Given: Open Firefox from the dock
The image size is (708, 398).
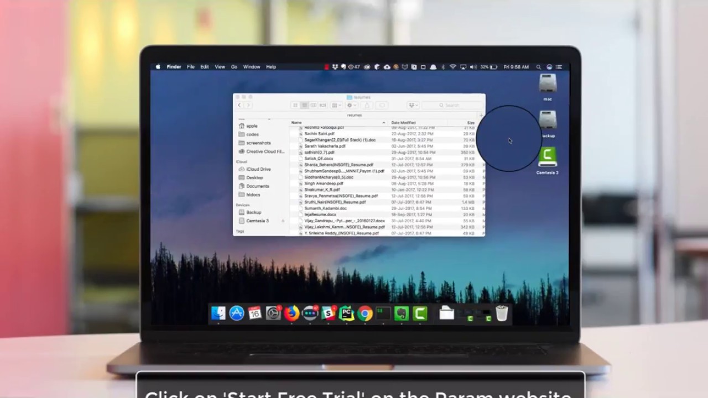Looking at the screenshot, I should [x=291, y=313].
